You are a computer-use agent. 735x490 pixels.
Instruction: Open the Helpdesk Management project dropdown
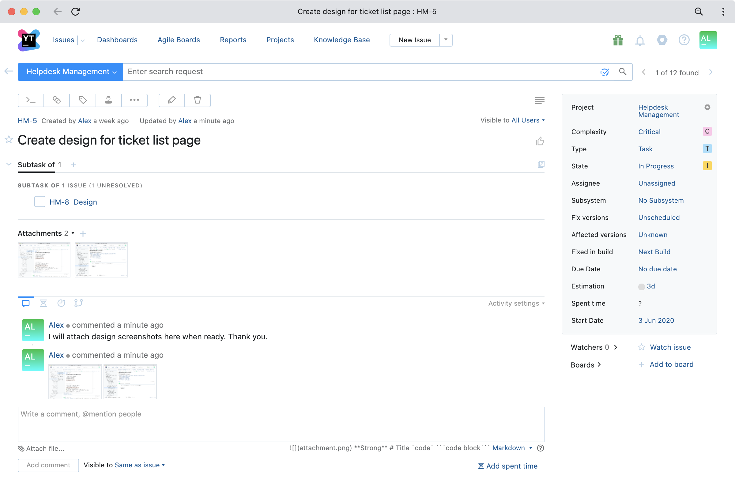point(70,72)
